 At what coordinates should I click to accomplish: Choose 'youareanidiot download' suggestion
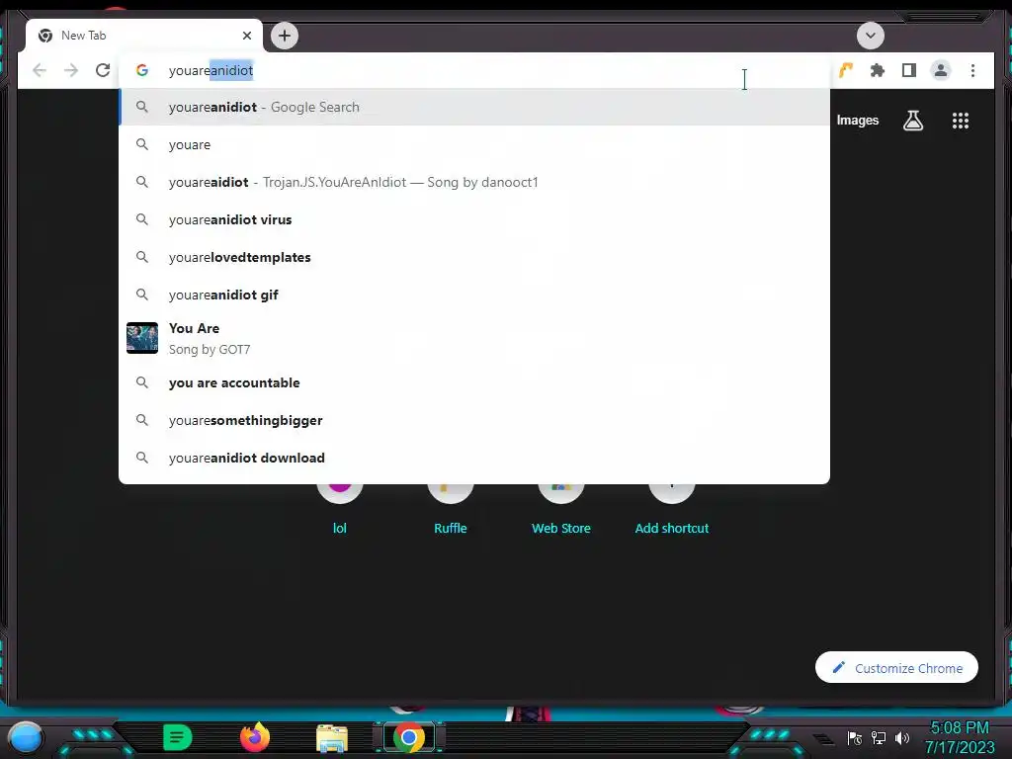[x=474, y=458]
